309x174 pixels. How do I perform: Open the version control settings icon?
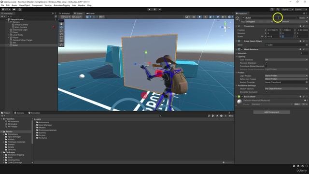click(x=20, y=9)
